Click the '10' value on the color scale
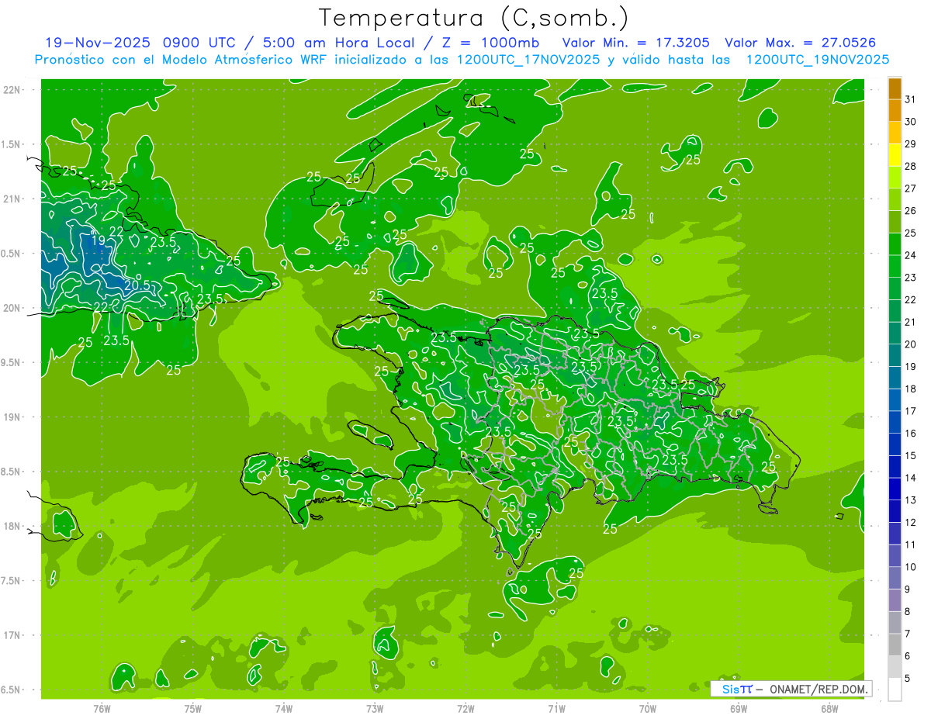Image resolution: width=931 pixels, height=719 pixels. coord(911,567)
